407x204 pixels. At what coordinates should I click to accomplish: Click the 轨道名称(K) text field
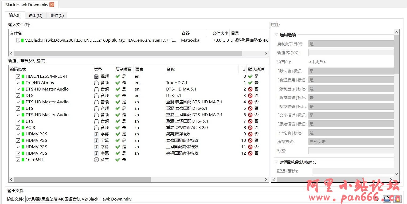point(351,53)
